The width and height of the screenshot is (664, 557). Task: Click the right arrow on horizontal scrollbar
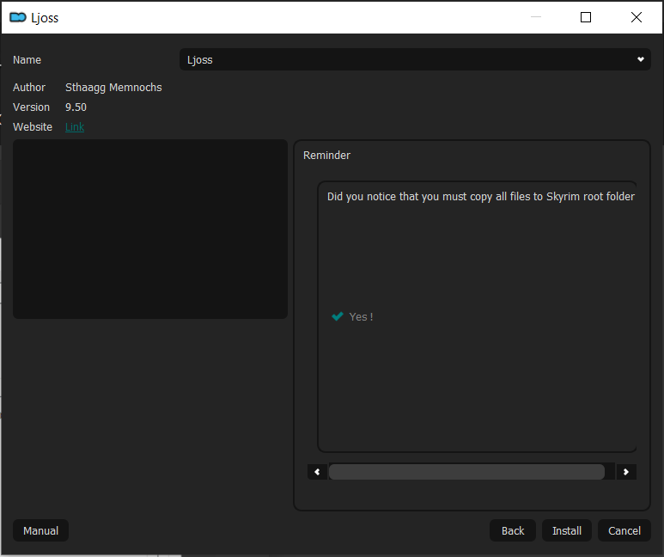coord(626,472)
